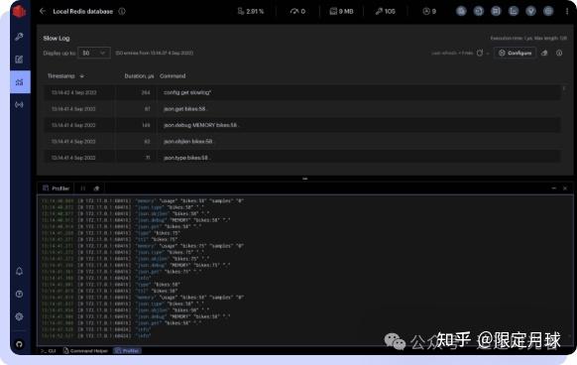
Task: Click the 105 total keys indicator
Action: tap(386, 12)
